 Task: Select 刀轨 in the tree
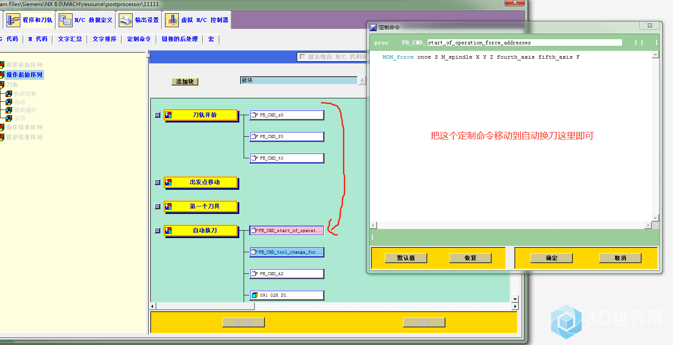click(x=12, y=85)
